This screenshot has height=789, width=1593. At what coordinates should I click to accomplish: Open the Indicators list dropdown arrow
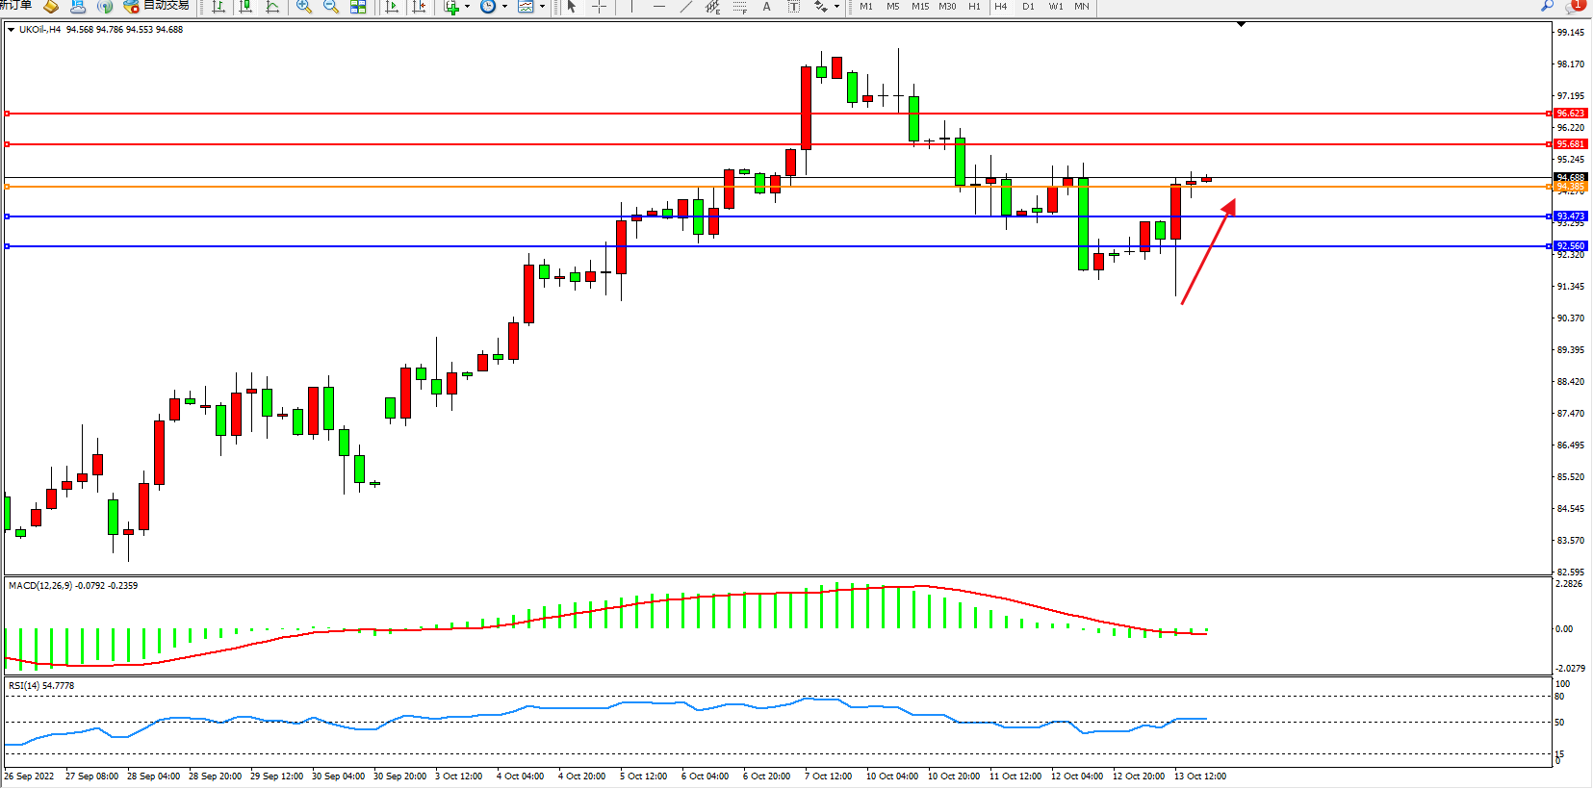click(468, 7)
